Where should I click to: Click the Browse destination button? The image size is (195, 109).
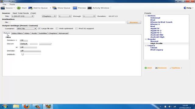[x=134, y=22]
